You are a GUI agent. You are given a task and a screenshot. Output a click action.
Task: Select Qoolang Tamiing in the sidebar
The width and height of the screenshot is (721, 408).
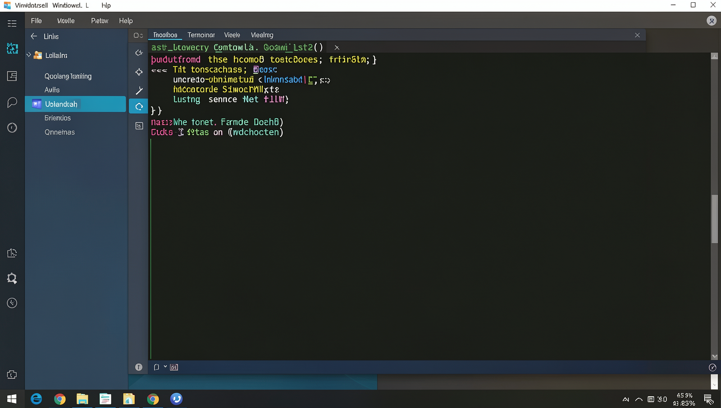click(x=68, y=76)
